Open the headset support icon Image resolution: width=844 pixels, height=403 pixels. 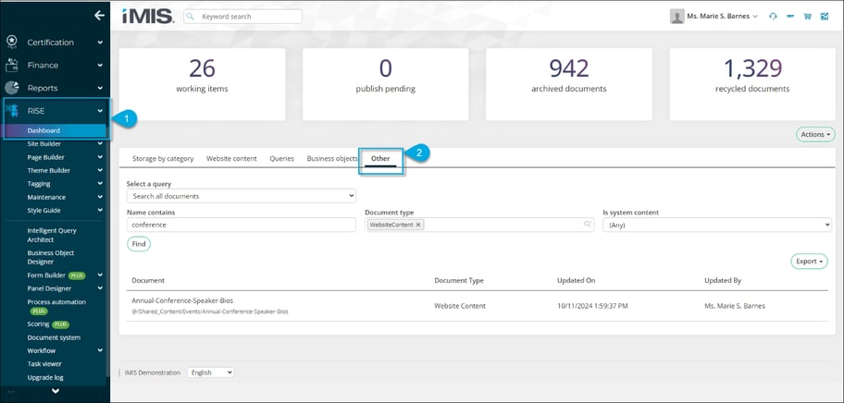(x=773, y=16)
